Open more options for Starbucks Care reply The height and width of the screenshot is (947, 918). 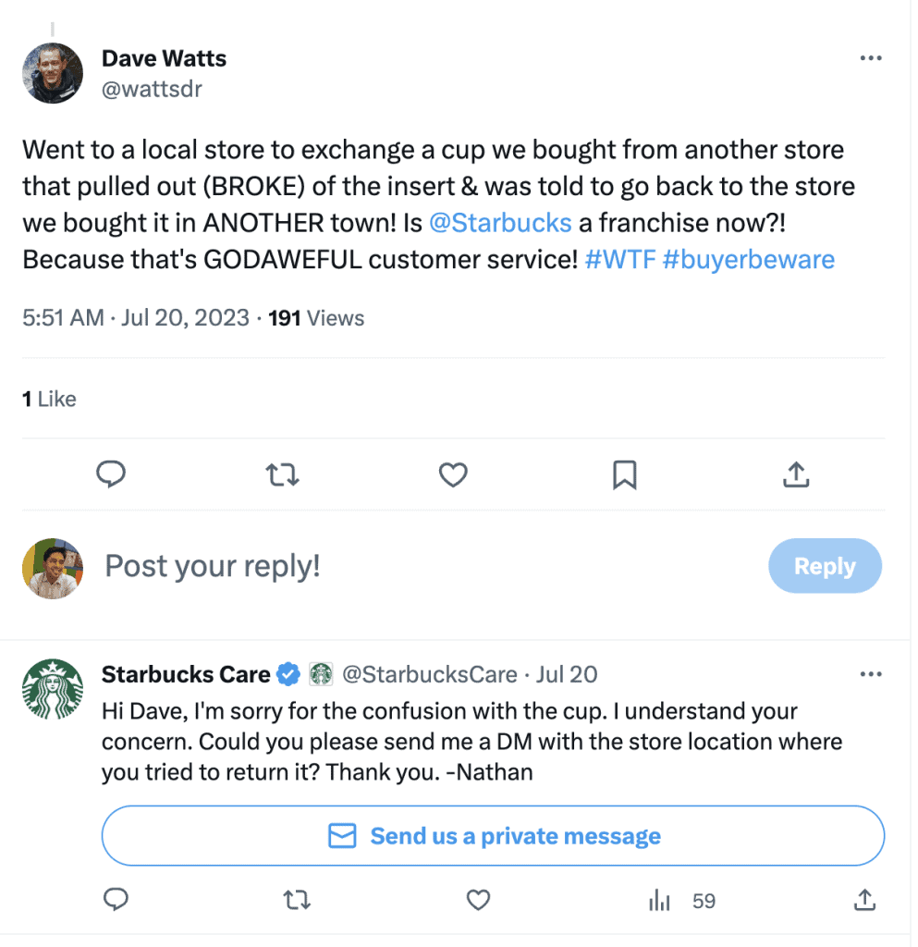click(871, 674)
